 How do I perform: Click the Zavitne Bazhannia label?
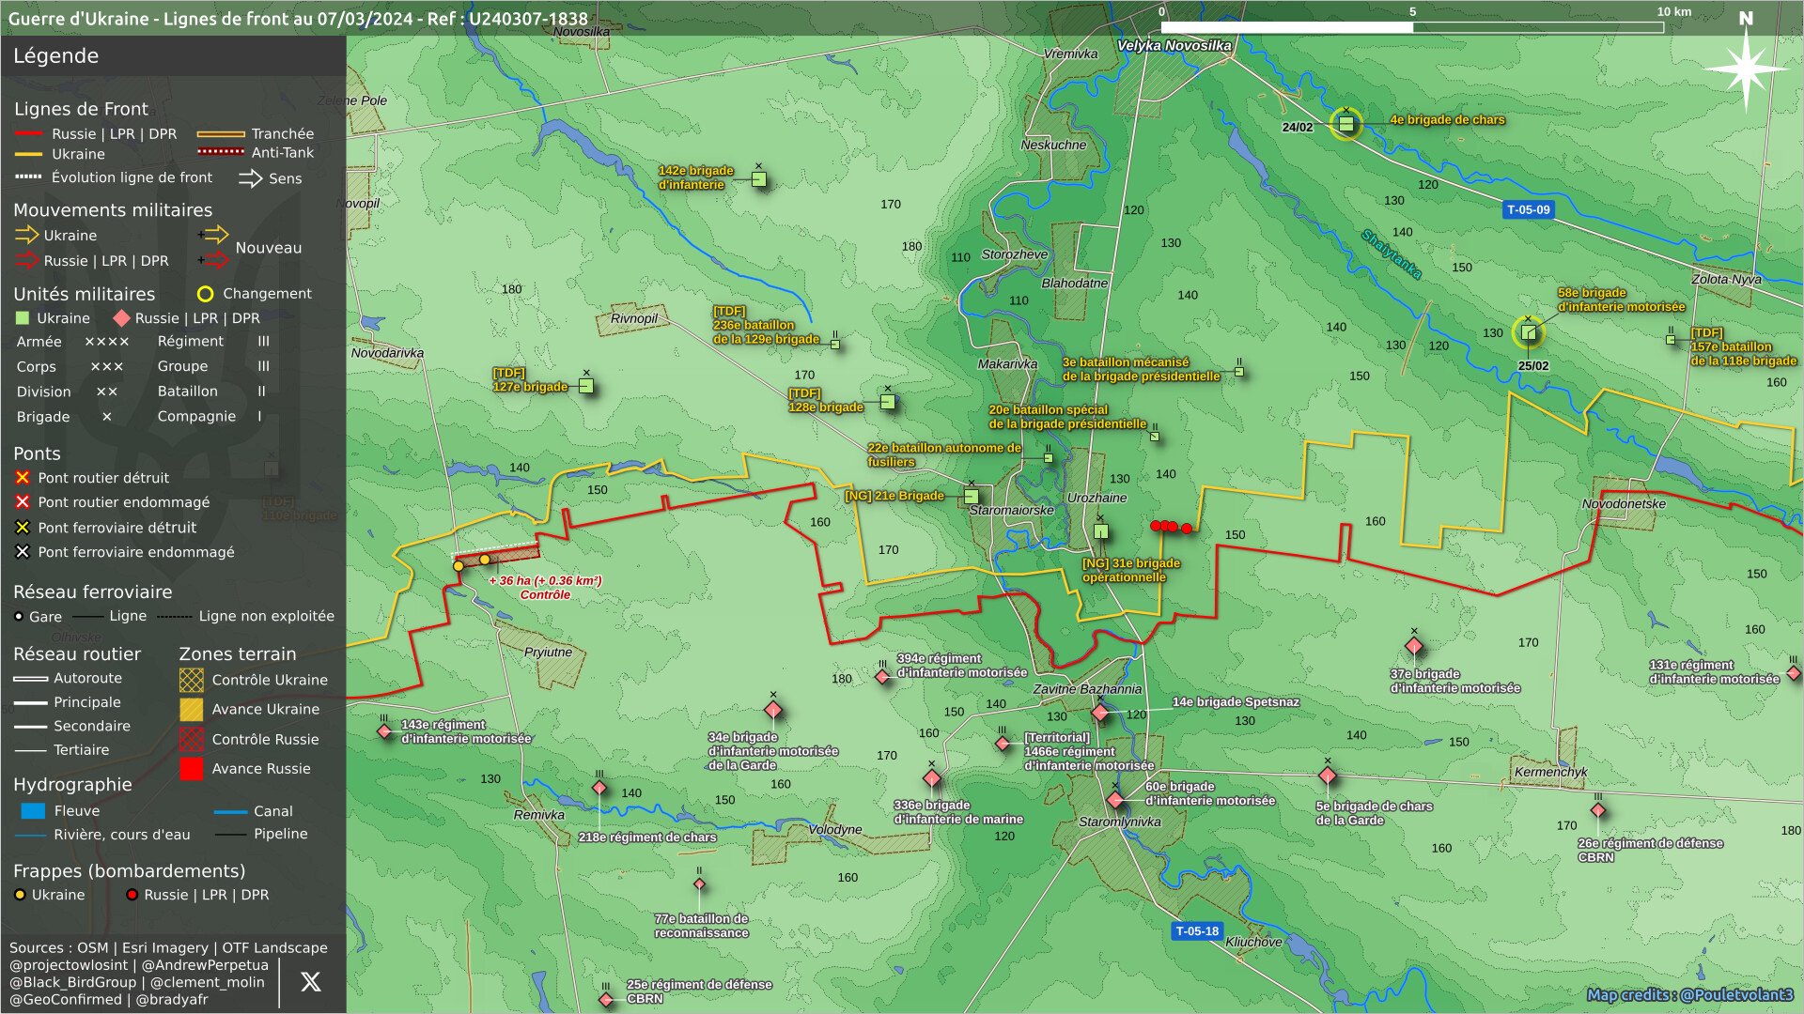click(x=1087, y=689)
